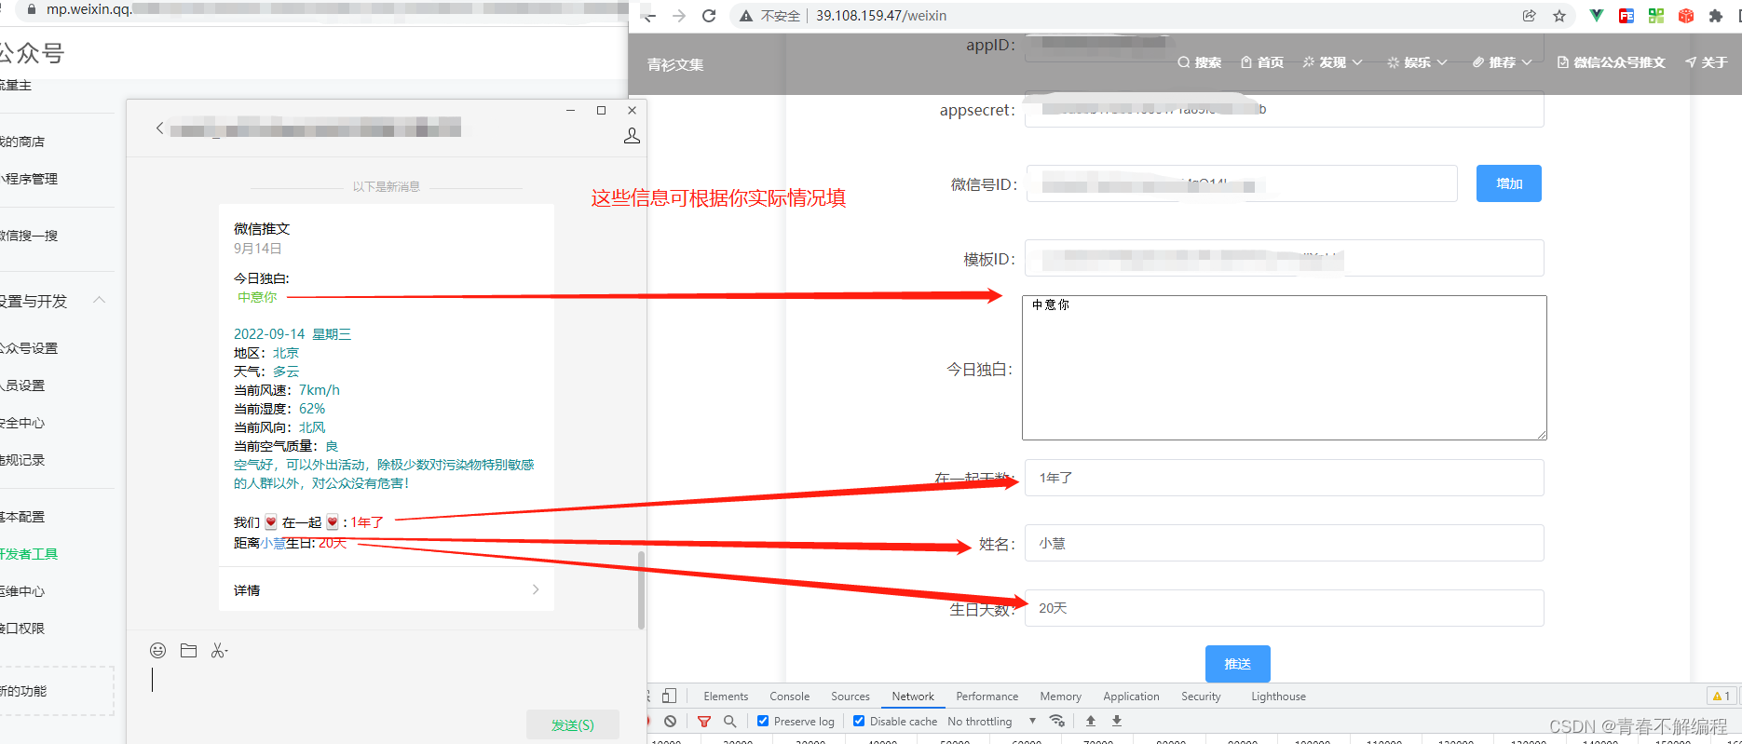
Task: Select the Network DevTools tab
Action: [912, 696]
